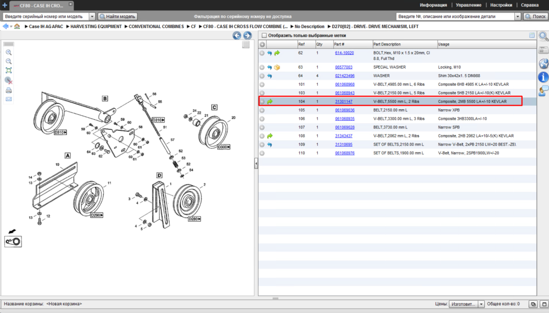The image size is (549, 313).
Task: Add row 106 part to basket
Action: pyautogui.click(x=262, y=119)
